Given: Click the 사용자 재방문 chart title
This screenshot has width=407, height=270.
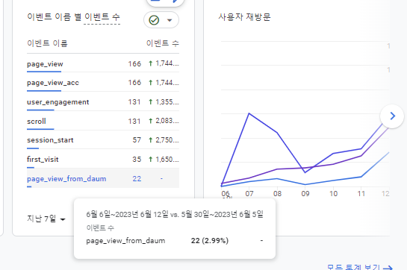Looking at the screenshot, I should 244,17.
